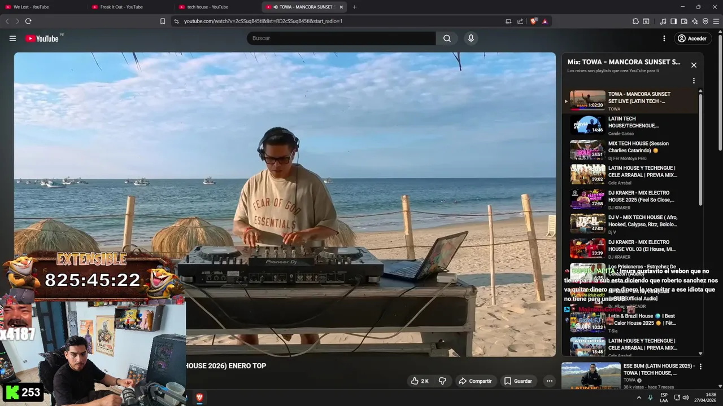723x406 pixels.
Task: Open Brave VPN shield icon
Action: pyautogui.click(x=705, y=21)
